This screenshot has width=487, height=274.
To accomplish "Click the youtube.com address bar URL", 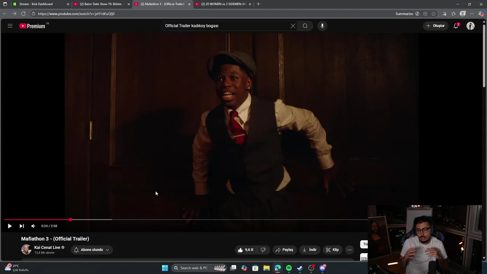I will point(76,14).
